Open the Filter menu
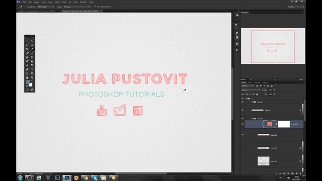The height and width of the screenshot is (181, 322). click(64, 2)
